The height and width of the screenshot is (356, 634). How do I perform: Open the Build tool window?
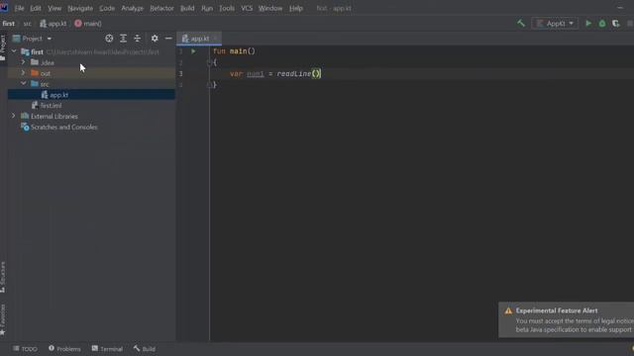[145, 349]
